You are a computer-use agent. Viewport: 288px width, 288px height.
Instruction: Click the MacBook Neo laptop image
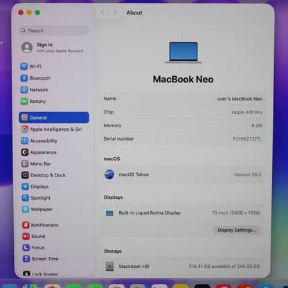[183, 53]
